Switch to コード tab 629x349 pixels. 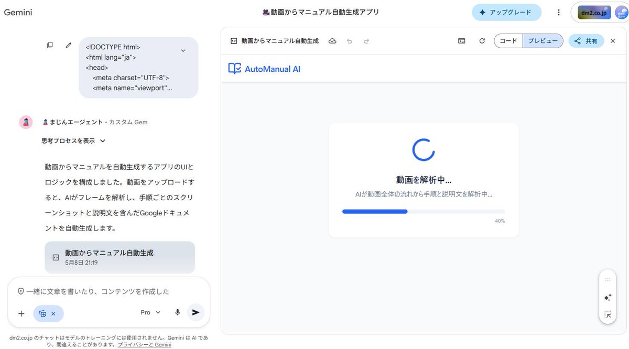point(508,41)
